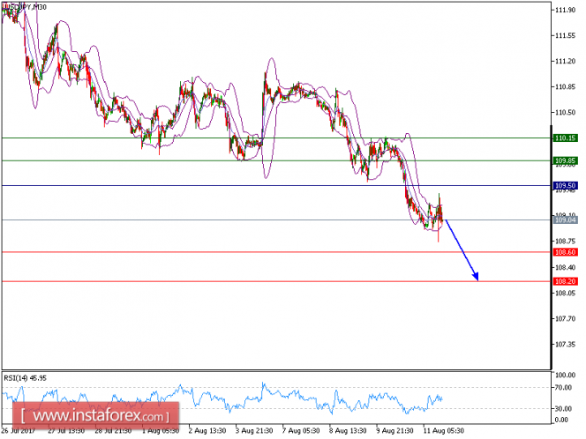Viewport: 586px width, 439px height.
Task: Click the 108.05 price axis value
Action: point(565,293)
